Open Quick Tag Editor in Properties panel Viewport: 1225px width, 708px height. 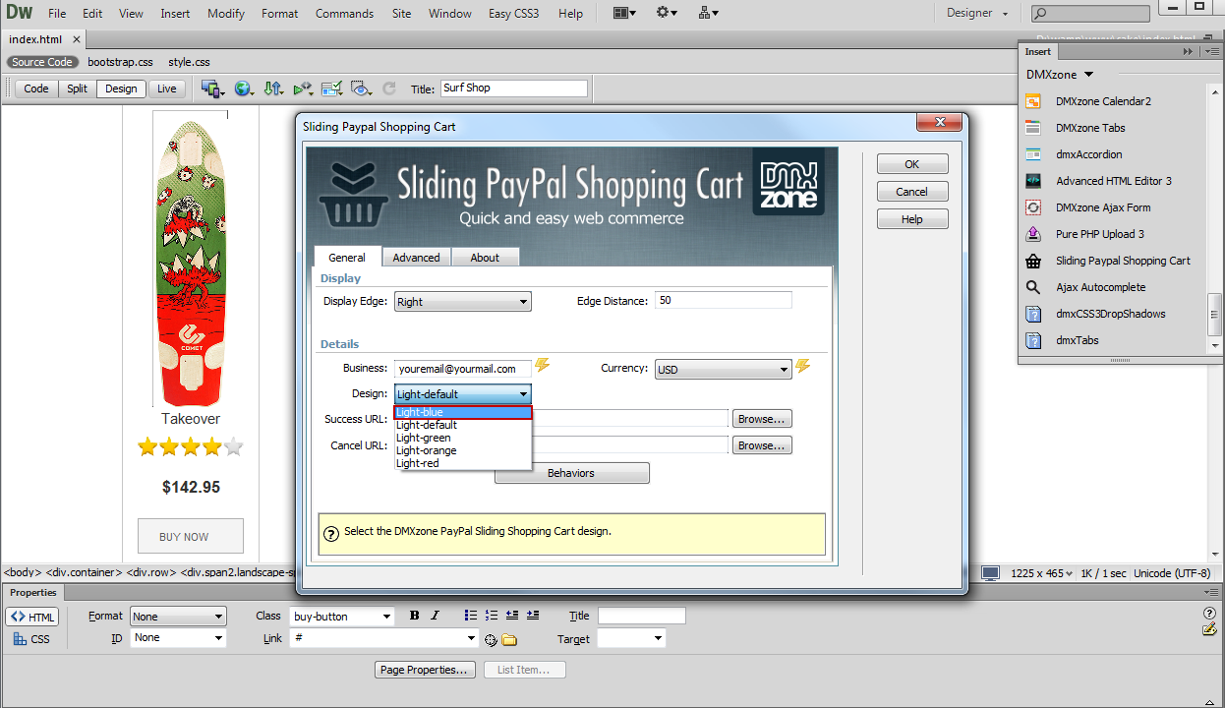pyautogui.click(x=1210, y=629)
